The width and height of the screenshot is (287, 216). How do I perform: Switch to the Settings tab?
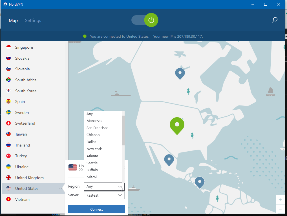(x=33, y=21)
